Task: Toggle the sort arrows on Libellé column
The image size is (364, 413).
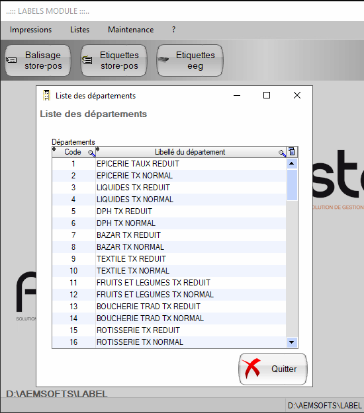Action: (97, 149)
